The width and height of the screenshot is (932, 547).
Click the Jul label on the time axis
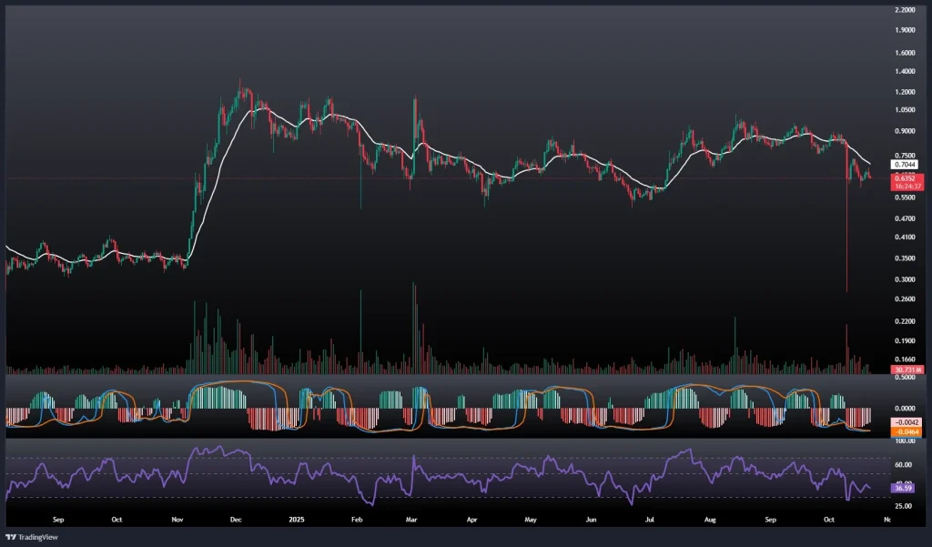pyautogui.click(x=649, y=519)
